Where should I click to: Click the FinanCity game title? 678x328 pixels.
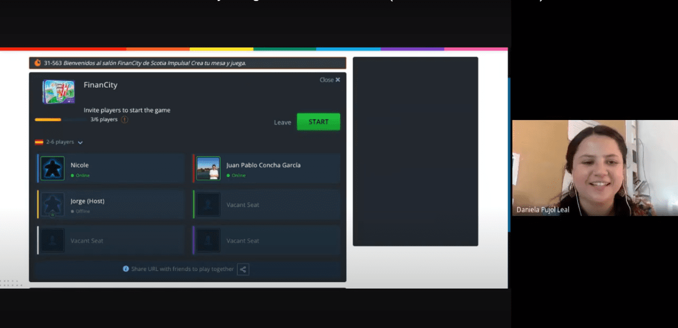(100, 85)
